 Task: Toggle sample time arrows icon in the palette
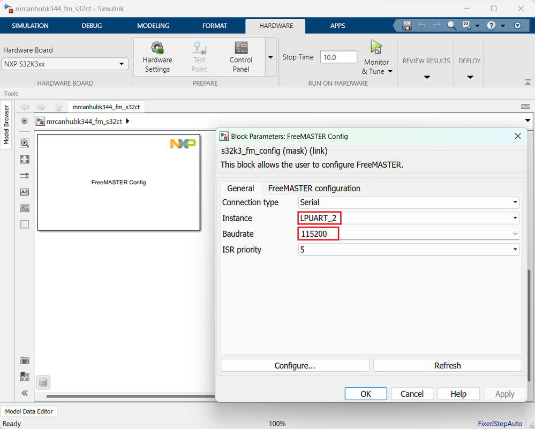pyautogui.click(x=25, y=176)
